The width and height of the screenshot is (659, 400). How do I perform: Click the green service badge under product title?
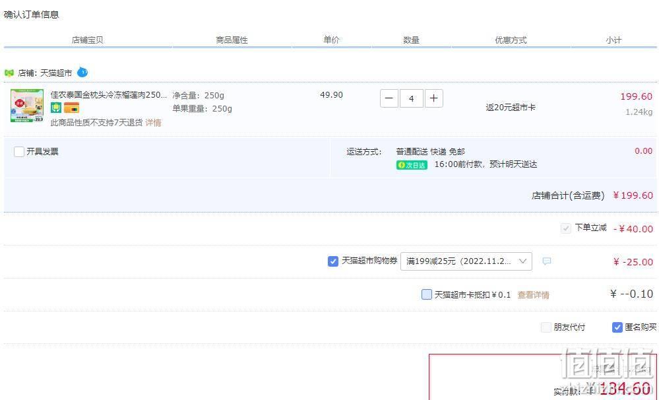pos(56,108)
